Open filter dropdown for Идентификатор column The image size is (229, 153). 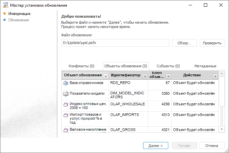tap(145, 76)
